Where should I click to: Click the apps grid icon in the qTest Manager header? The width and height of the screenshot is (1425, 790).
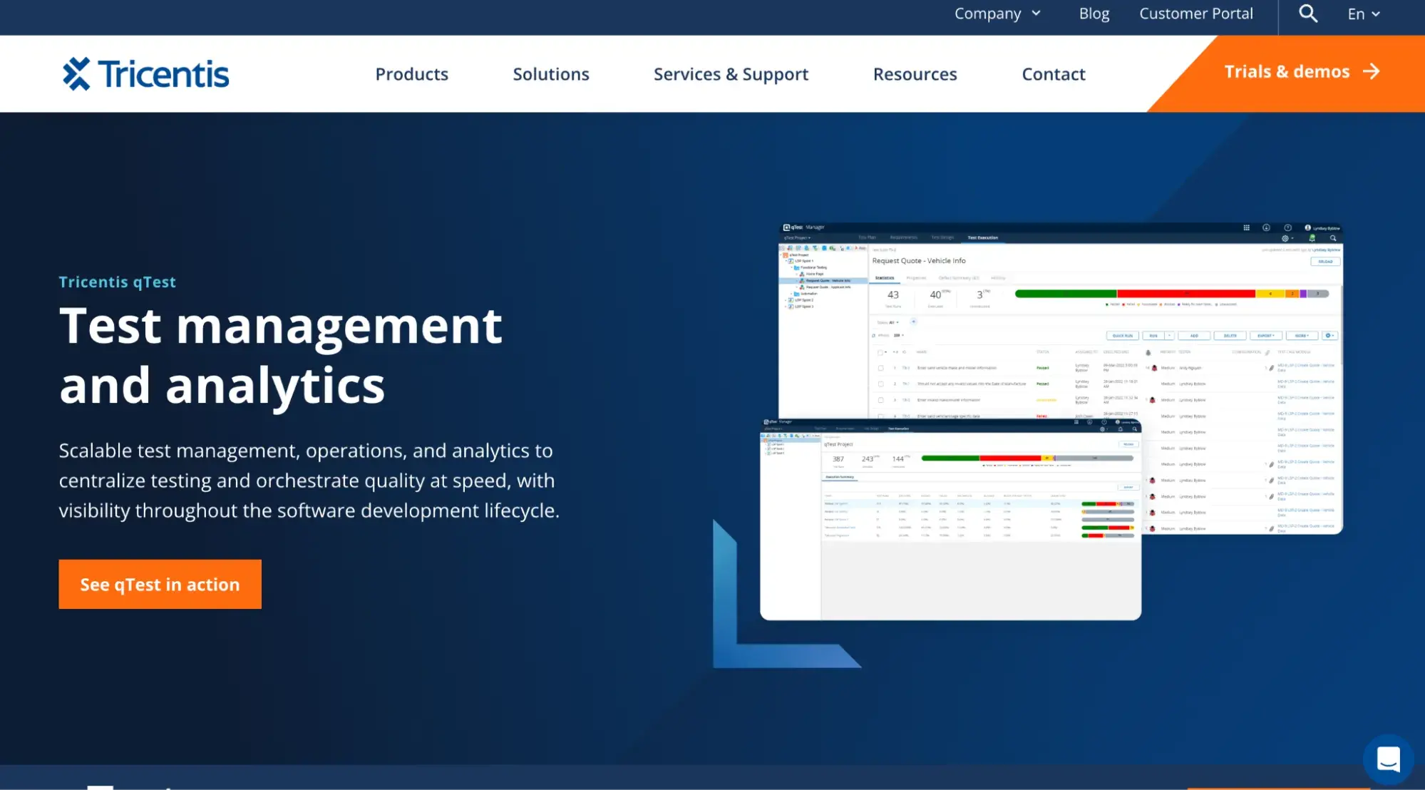point(1246,227)
